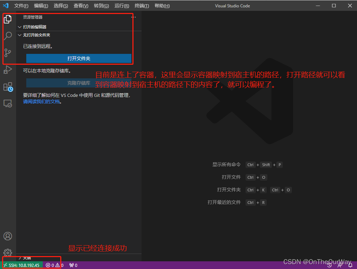Open the 终端(T) menu
This screenshot has height=269, width=357.
pyautogui.click(x=142, y=6)
